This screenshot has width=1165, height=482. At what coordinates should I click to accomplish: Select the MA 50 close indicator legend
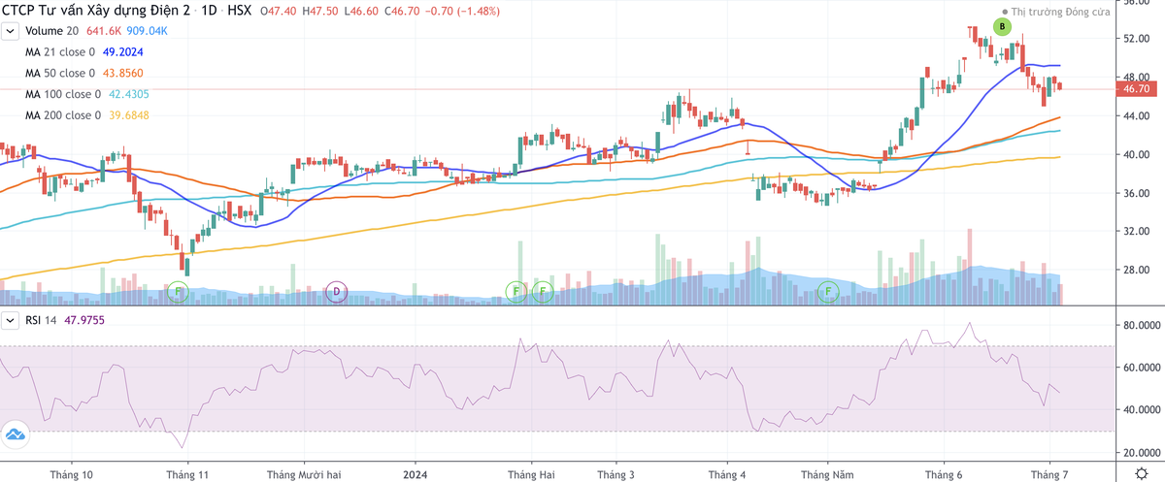[x=61, y=74]
